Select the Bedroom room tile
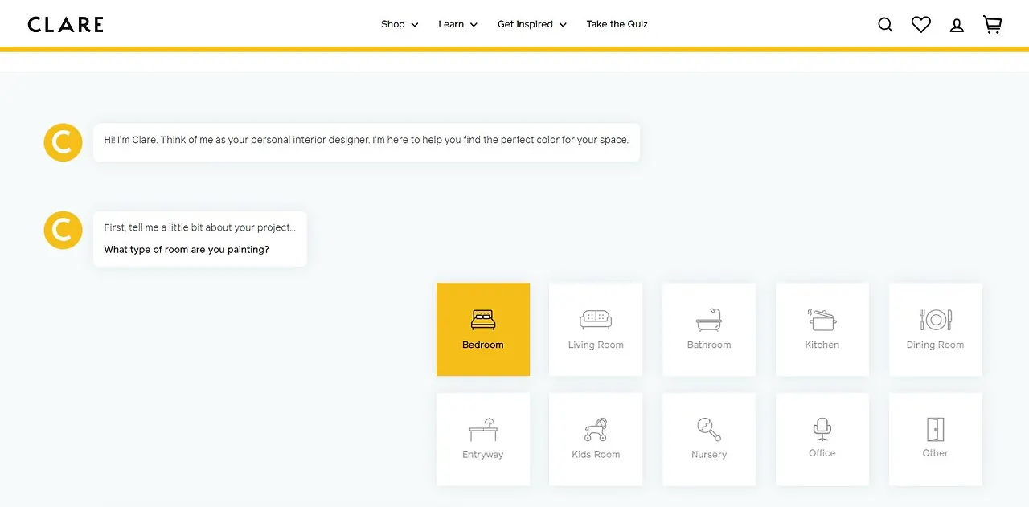 [x=483, y=329]
